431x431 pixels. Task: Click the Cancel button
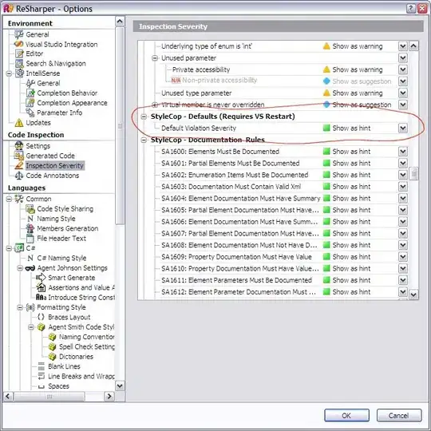pyautogui.click(x=399, y=415)
